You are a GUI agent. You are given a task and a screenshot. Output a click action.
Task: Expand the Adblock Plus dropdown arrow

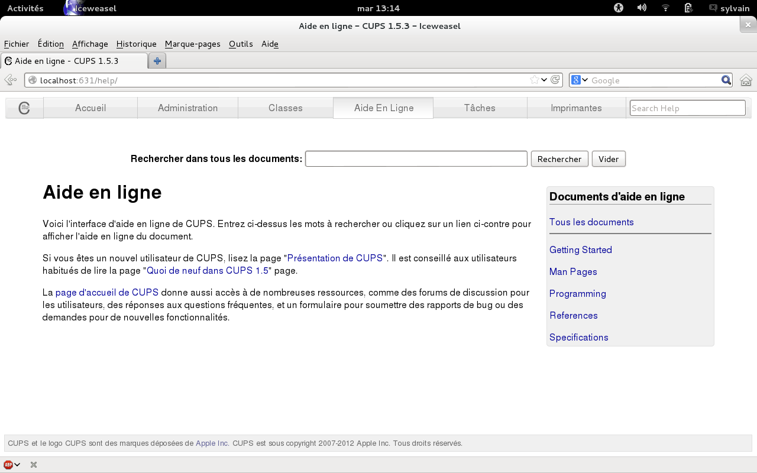pyautogui.click(x=17, y=465)
